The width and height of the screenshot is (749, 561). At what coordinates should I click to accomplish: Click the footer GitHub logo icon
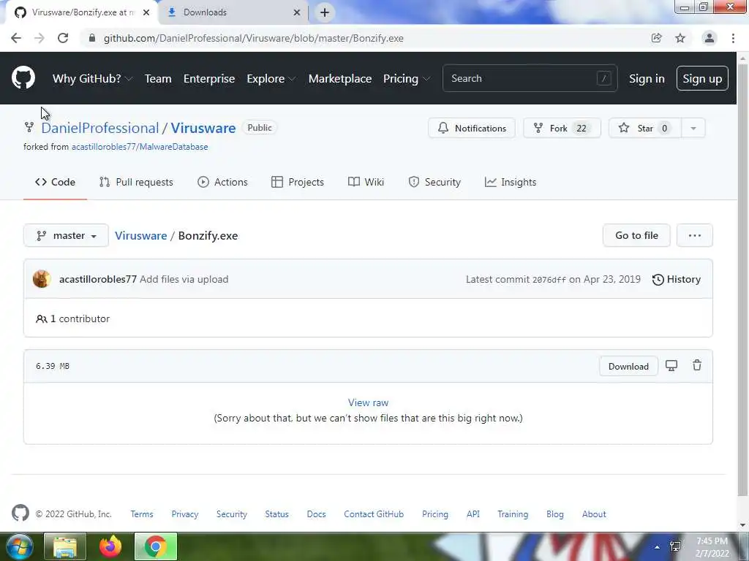coord(20,514)
